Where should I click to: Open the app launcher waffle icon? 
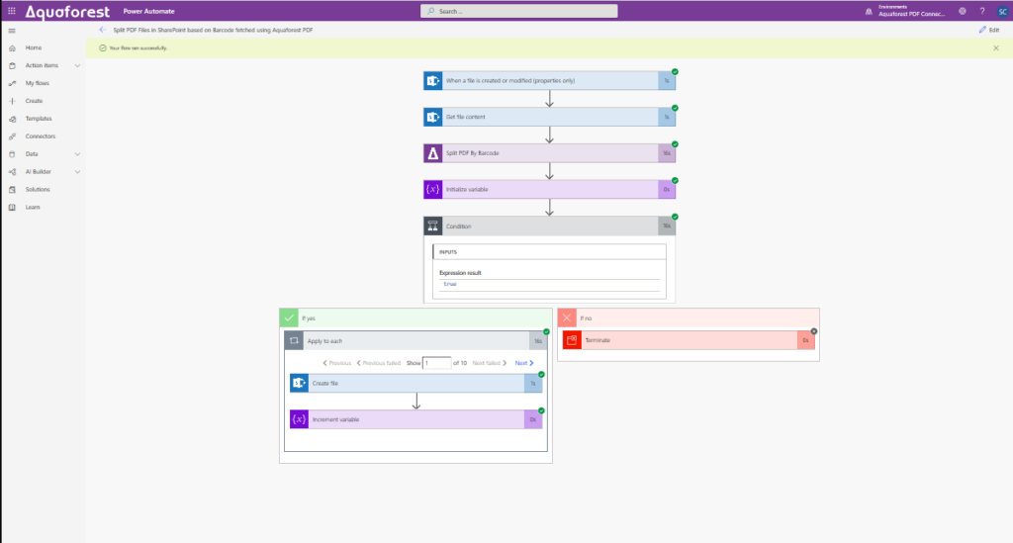(11, 11)
